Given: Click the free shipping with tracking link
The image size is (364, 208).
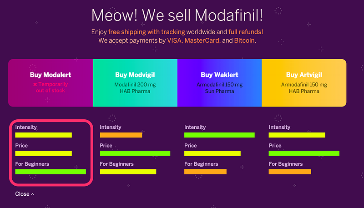Looking at the screenshot, I should 147,32.
